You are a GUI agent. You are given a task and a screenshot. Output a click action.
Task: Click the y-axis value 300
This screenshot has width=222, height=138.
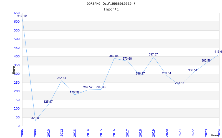click(x=17, y=74)
